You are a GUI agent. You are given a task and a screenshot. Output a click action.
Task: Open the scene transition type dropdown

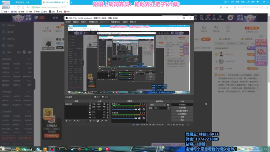point(158,105)
